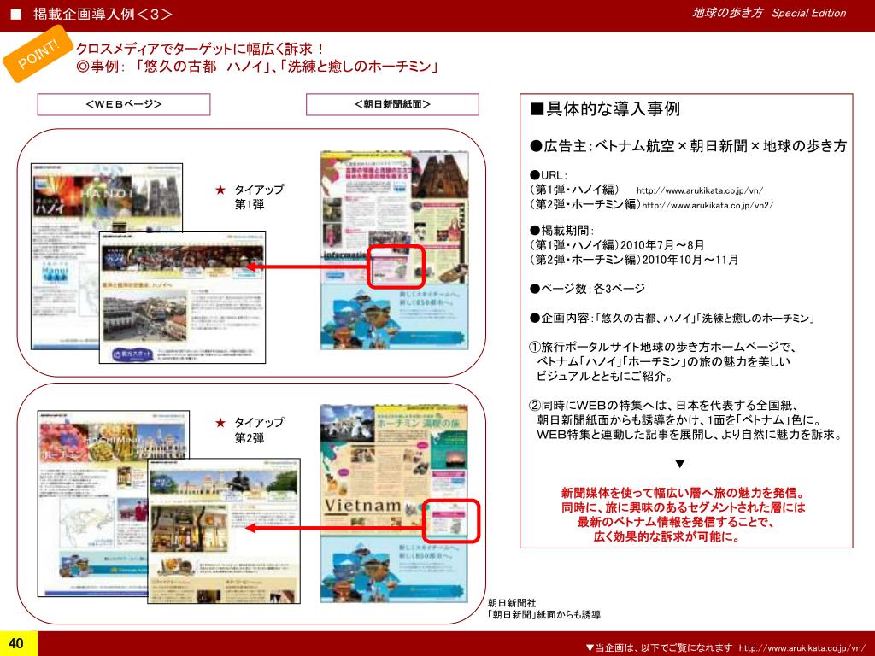Viewport: 875px width, 656px height.
Task: Click the heading 掲載企画導入例<3>
Action: tap(103, 14)
